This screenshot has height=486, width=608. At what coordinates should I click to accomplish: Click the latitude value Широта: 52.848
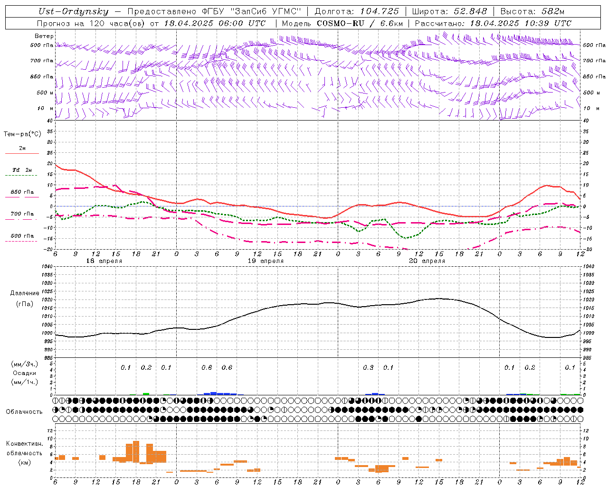click(x=450, y=11)
